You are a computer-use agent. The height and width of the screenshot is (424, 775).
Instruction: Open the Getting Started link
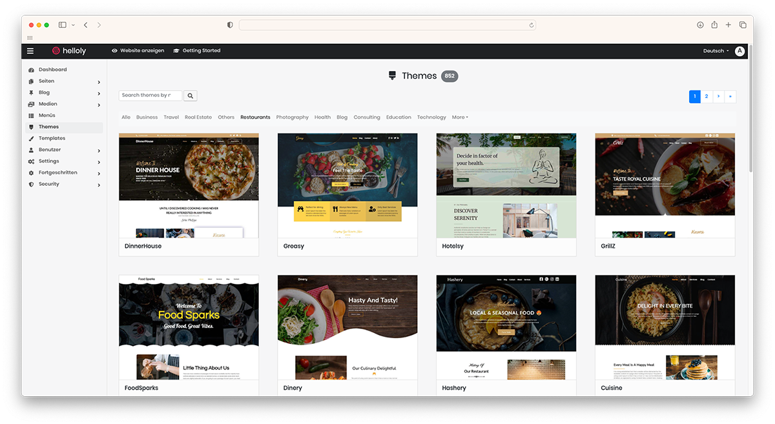[197, 51]
